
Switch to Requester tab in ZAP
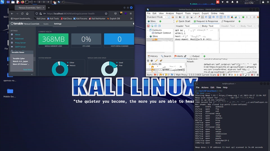pos(228,21)
